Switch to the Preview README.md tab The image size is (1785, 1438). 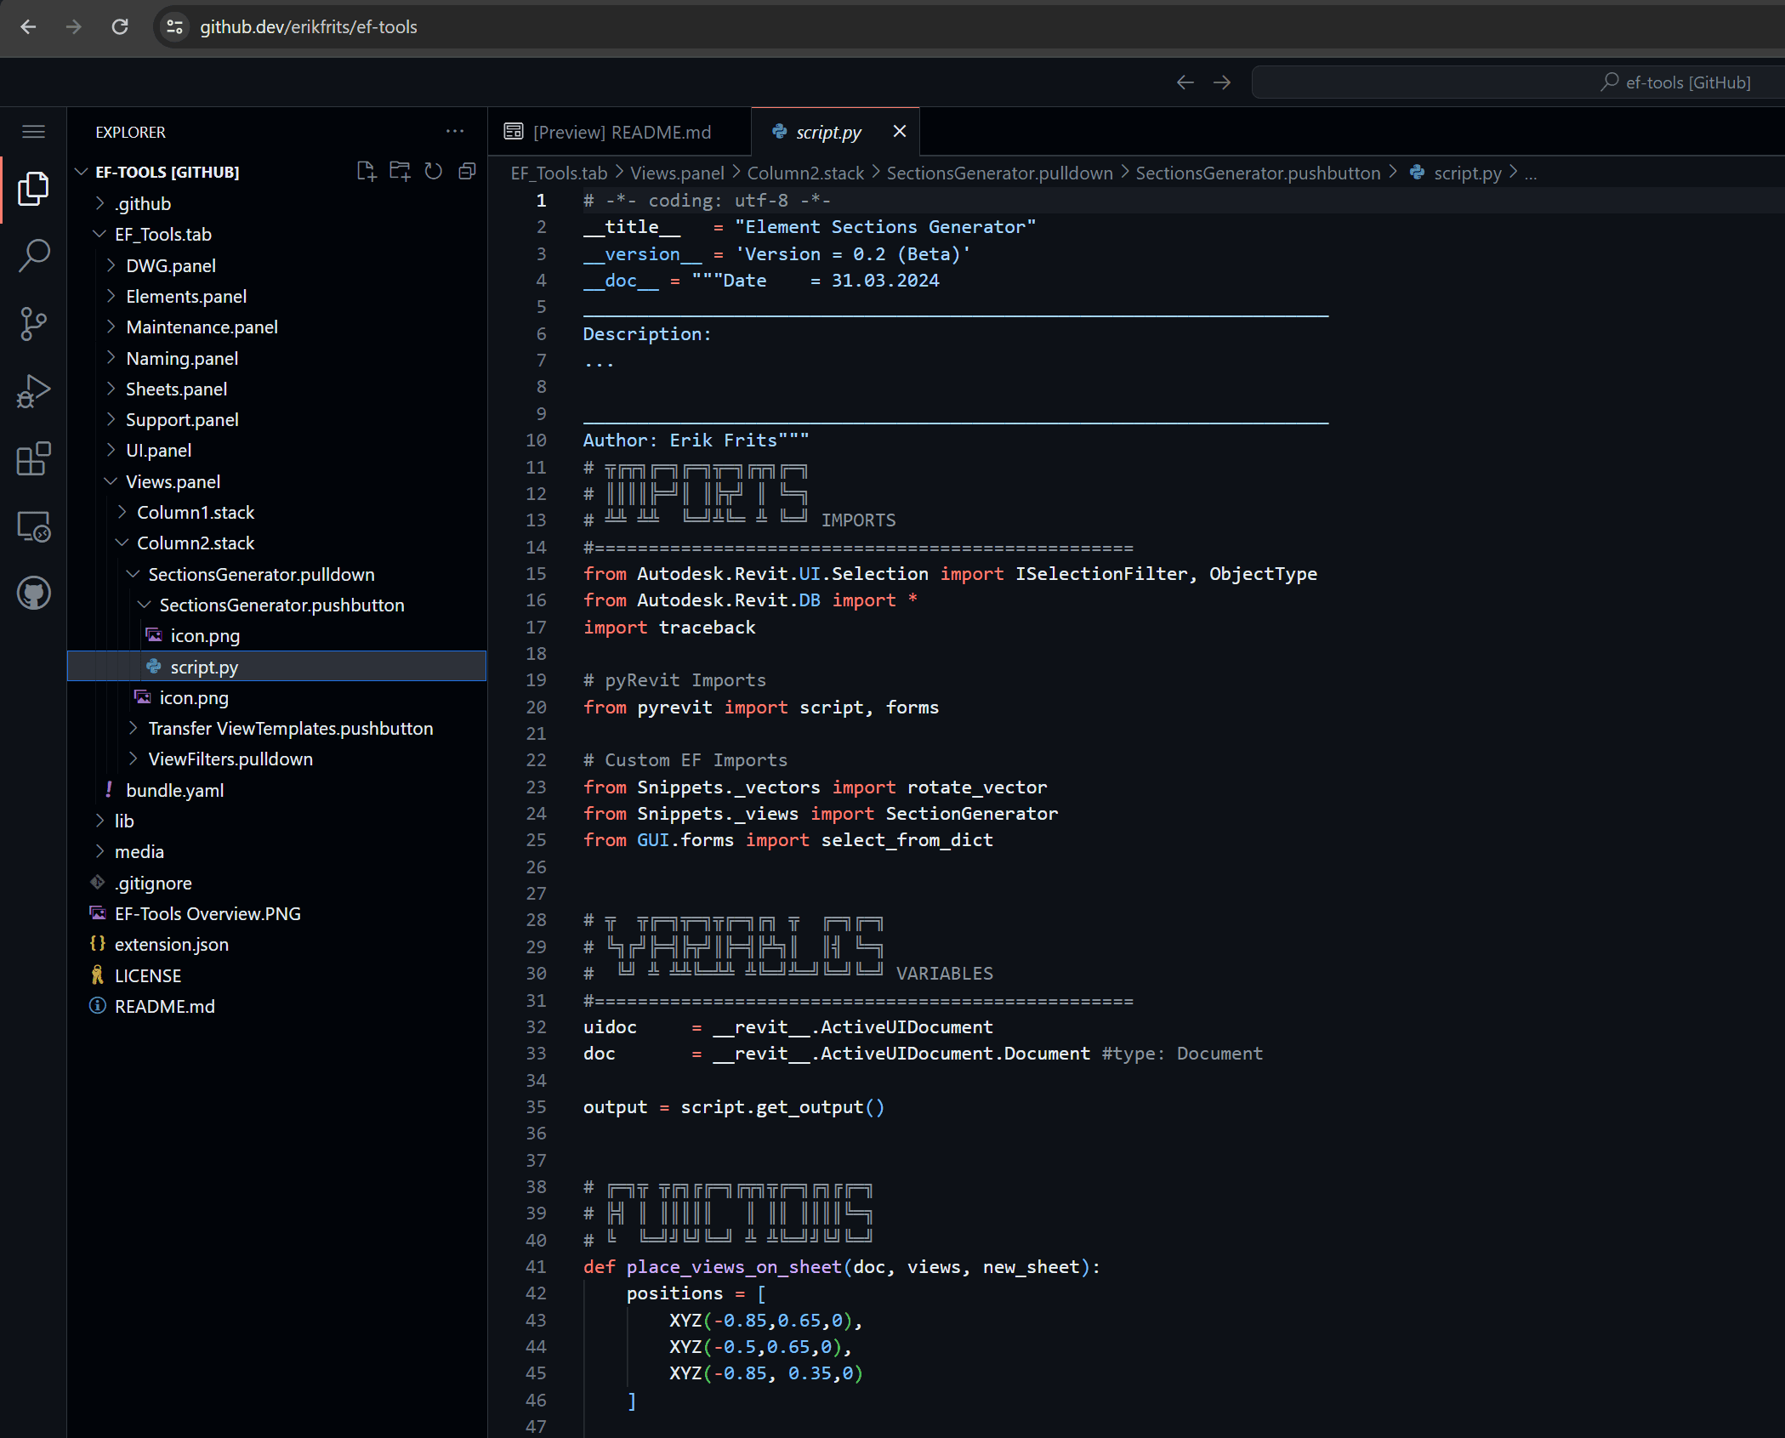point(620,132)
